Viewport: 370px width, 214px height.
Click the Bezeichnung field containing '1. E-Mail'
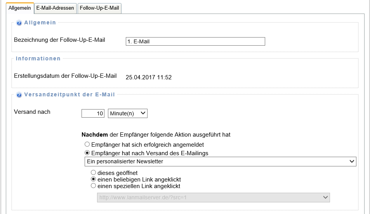(195, 41)
